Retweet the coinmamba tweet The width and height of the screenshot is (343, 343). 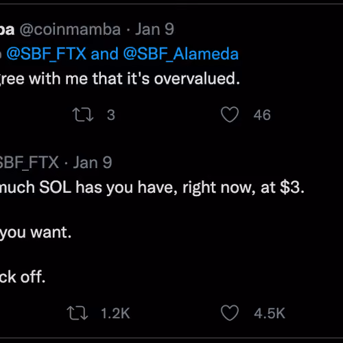[83, 115]
